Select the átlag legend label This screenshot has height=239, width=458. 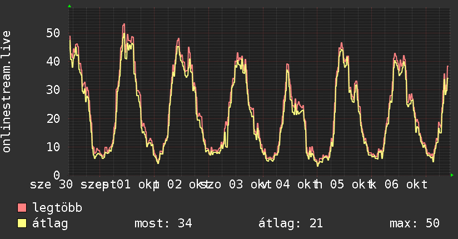click(x=50, y=223)
